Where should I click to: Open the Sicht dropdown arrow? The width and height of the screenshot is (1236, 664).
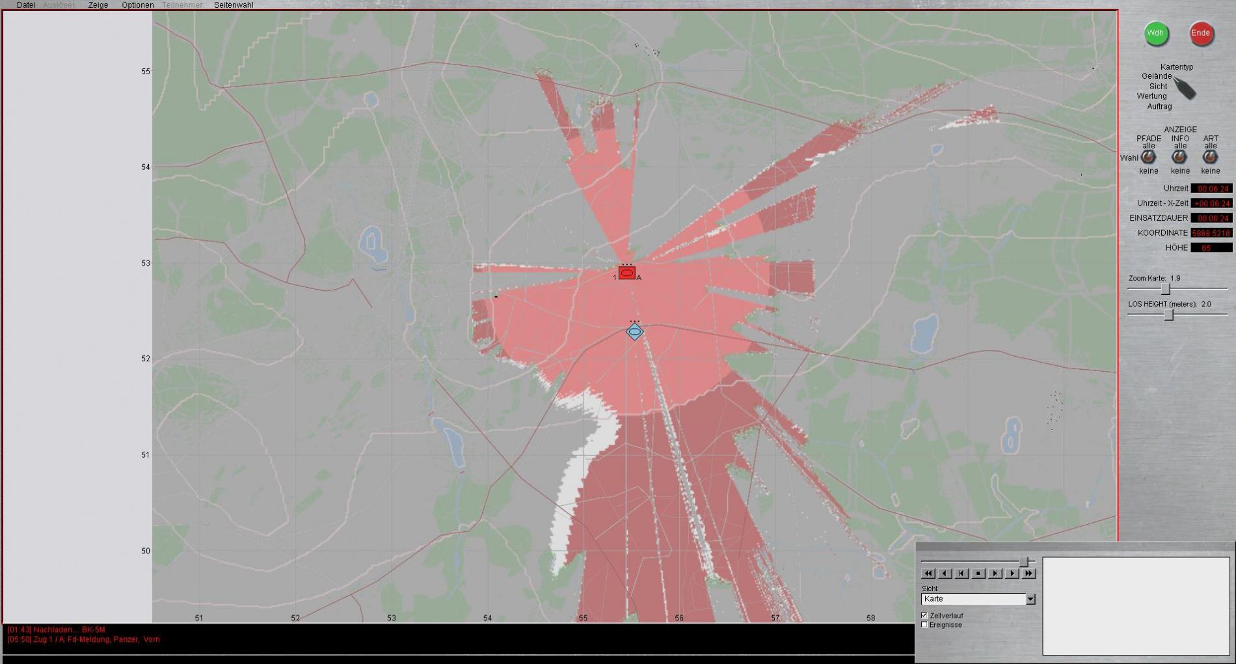click(x=1030, y=600)
